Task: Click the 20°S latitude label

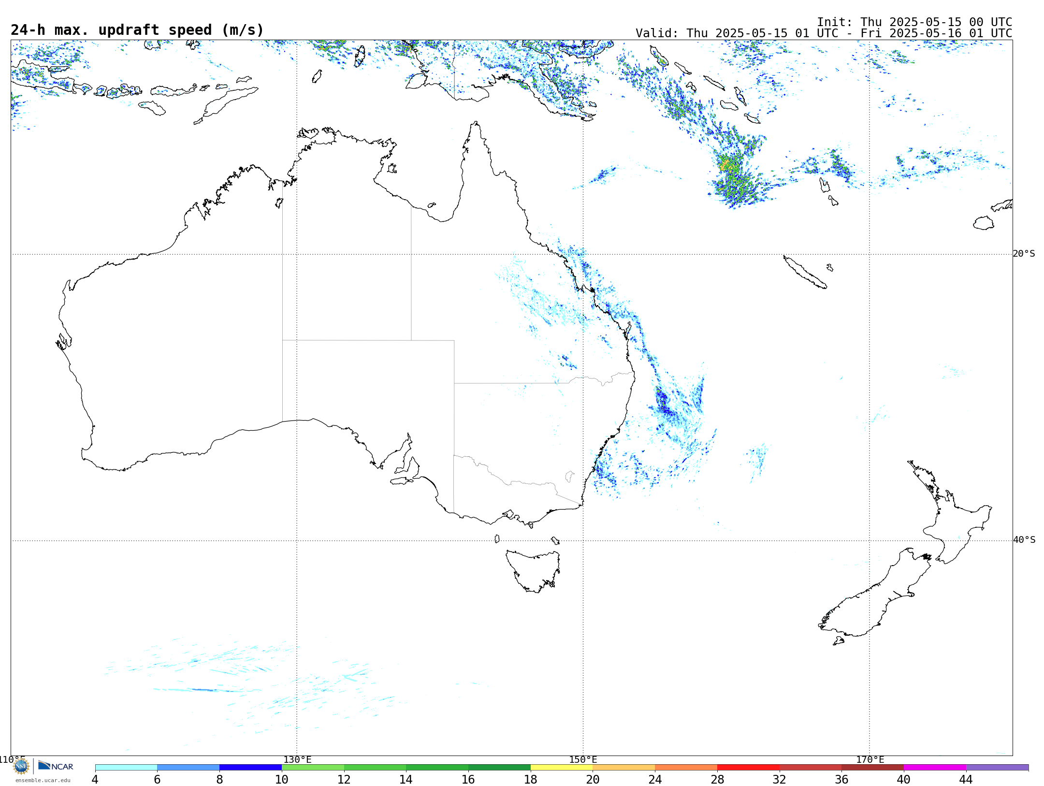Action: (x=1024, y=254)
